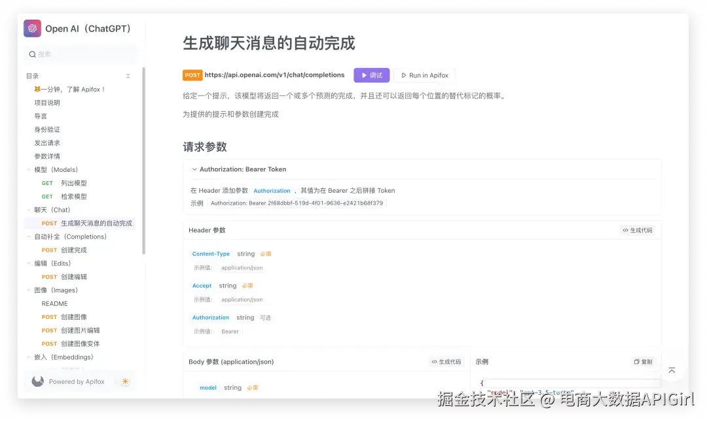Select 身份验证 in the sidebar menu

point(46,129)
